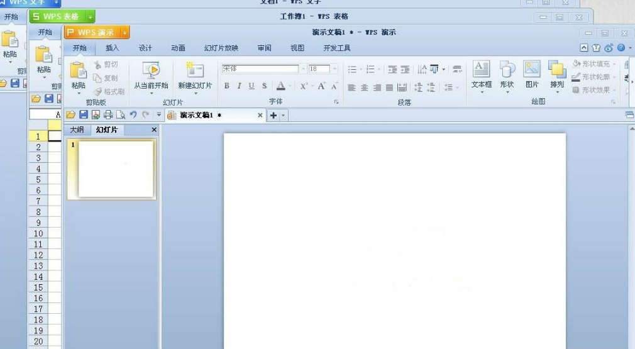Click the Help question mark icon
The image size is (635, 349).
click(621, 48)
